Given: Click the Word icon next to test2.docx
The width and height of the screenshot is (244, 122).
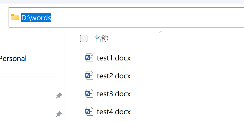Looking at the screenshot, I should (x=89, y=76).
